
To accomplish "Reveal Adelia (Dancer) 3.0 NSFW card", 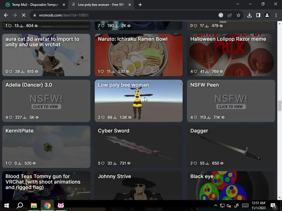I will click(46, 101).
